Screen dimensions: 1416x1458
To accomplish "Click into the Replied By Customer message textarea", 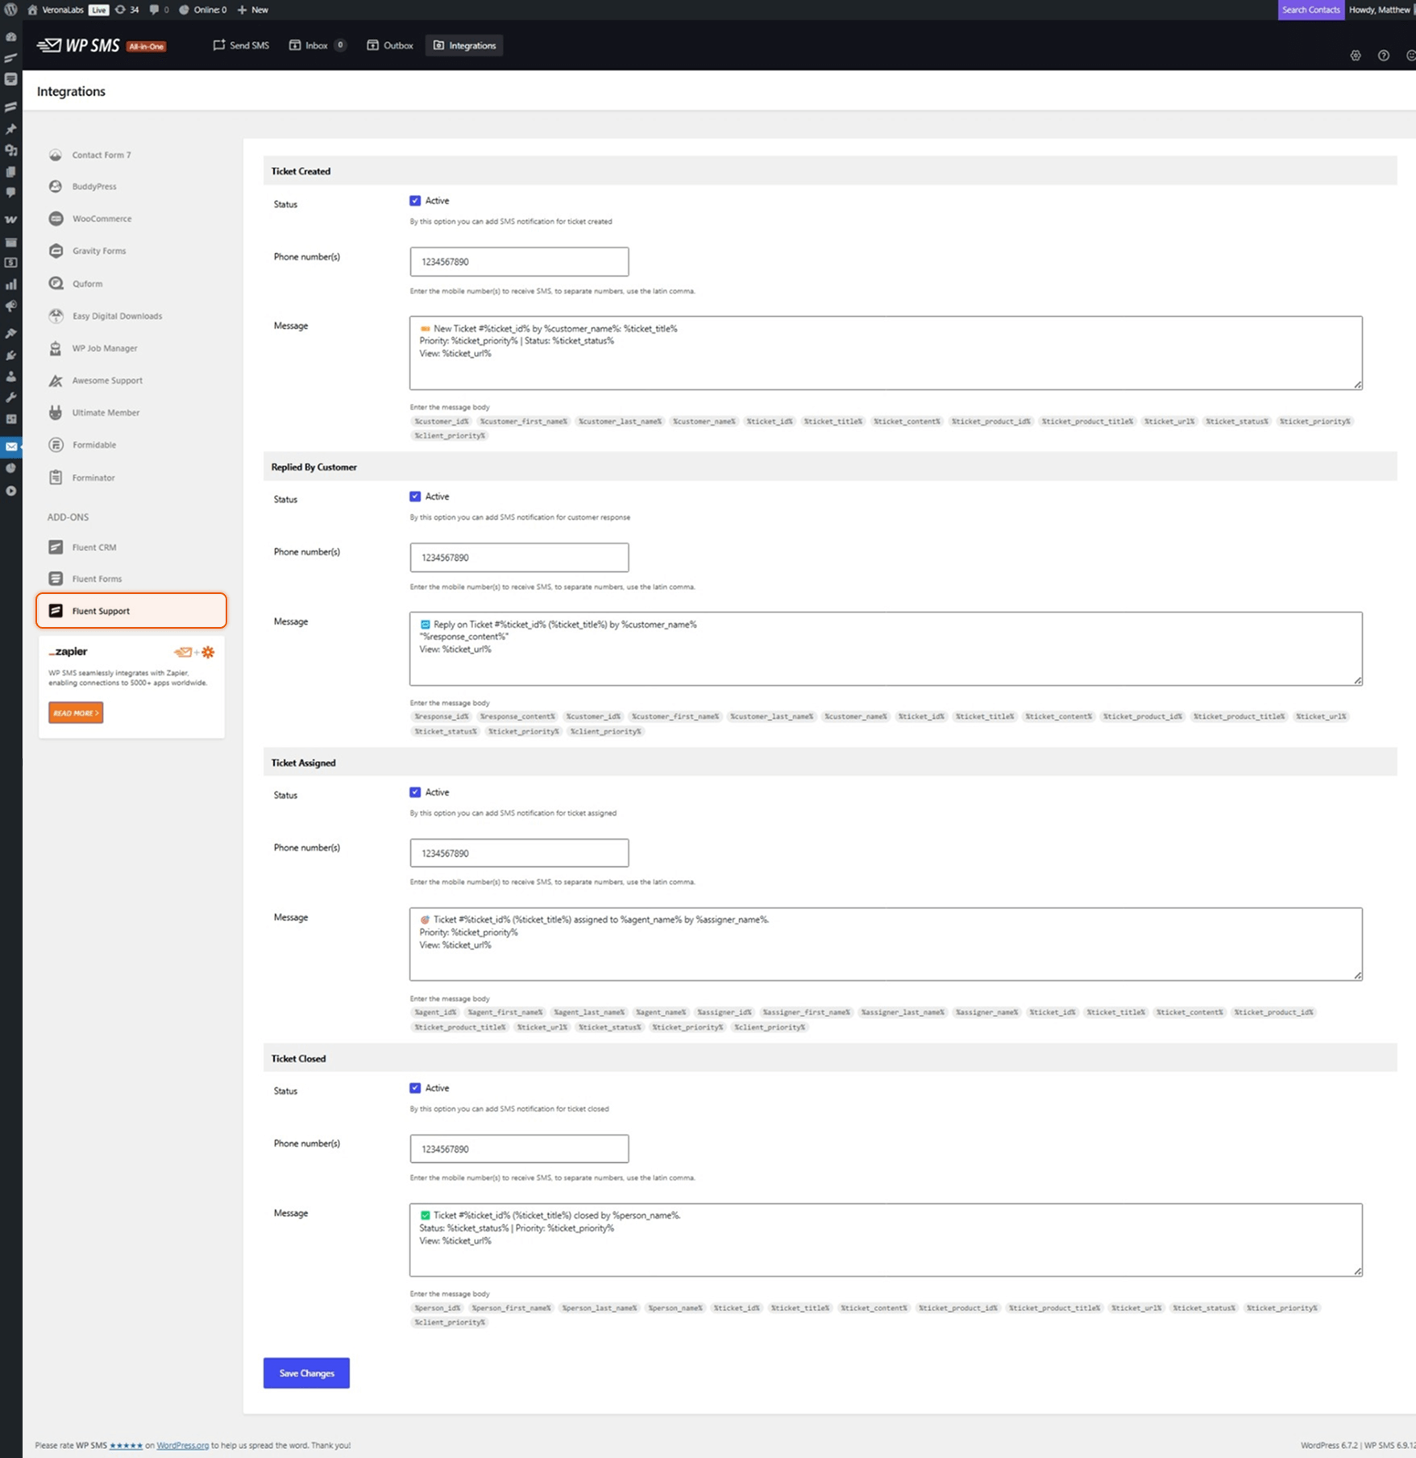I will point(886,649).
